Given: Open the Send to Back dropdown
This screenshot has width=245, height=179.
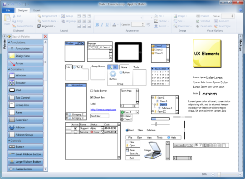Looking at the screenshot, I should click(x=58, y=21).
